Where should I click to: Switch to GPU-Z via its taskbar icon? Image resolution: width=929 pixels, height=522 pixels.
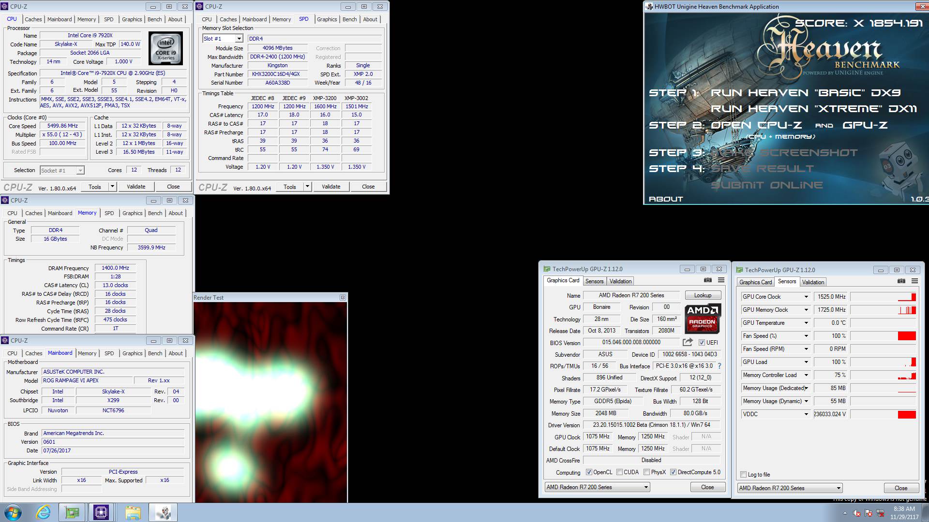[x=73, y=512]
